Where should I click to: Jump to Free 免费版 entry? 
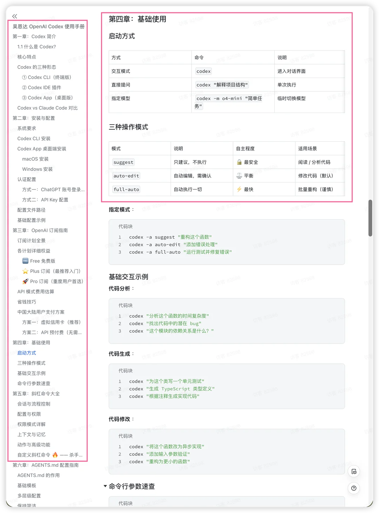point(39,261)
